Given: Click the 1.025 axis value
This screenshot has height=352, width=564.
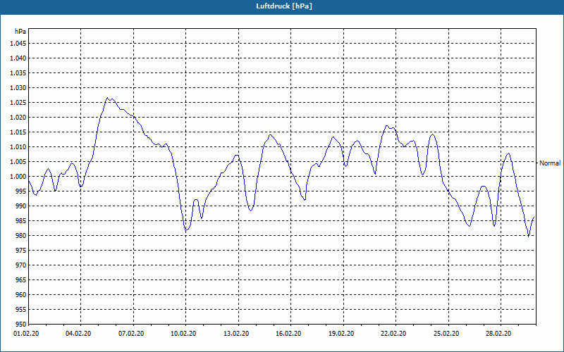Looking at the screenshot, I should pyautogui.click(x=18, y=102).
